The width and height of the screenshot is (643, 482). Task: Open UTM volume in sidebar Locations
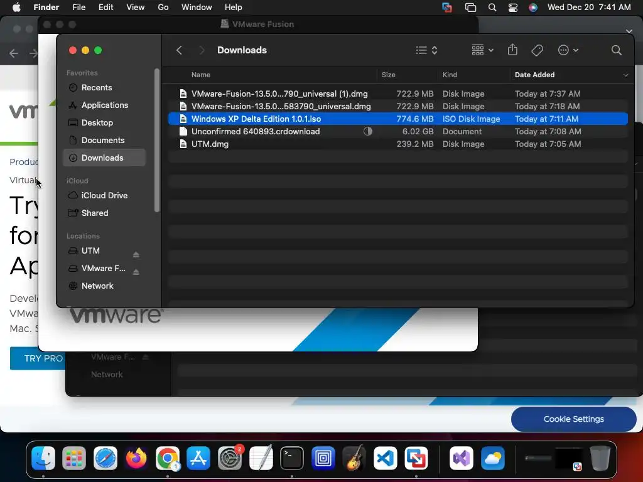click(90, 251)
